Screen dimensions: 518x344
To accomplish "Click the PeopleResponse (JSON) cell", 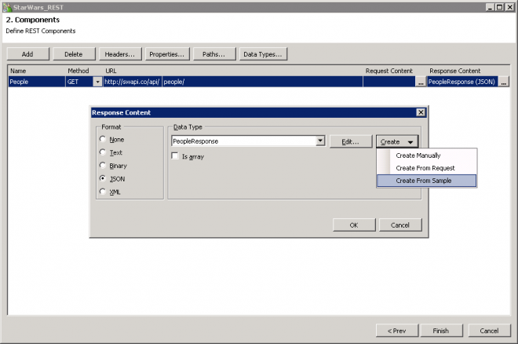I will pyautogui.click(x=462, y=82).
